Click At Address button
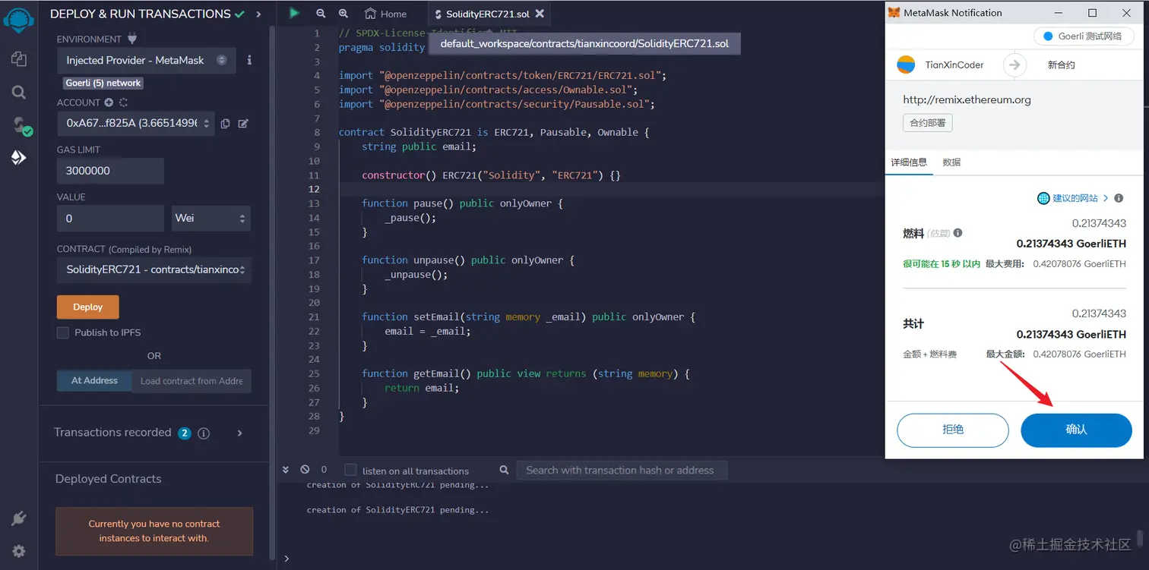1149x570 pixels. 94,380
